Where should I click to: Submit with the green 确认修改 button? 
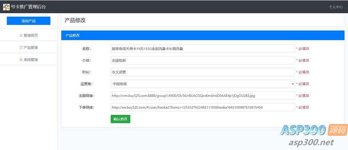click(120, 119)
